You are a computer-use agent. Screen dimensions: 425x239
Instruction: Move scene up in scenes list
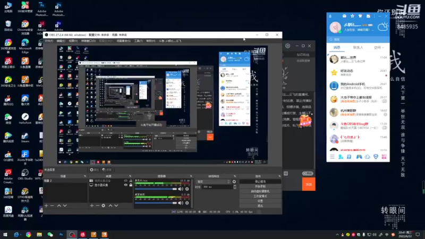tap(59, 206)
